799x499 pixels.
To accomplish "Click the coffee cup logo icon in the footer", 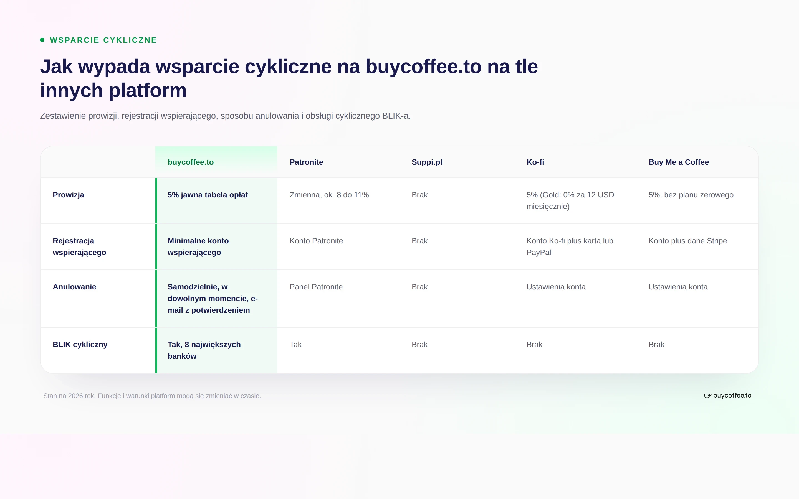I will [707, 396].
